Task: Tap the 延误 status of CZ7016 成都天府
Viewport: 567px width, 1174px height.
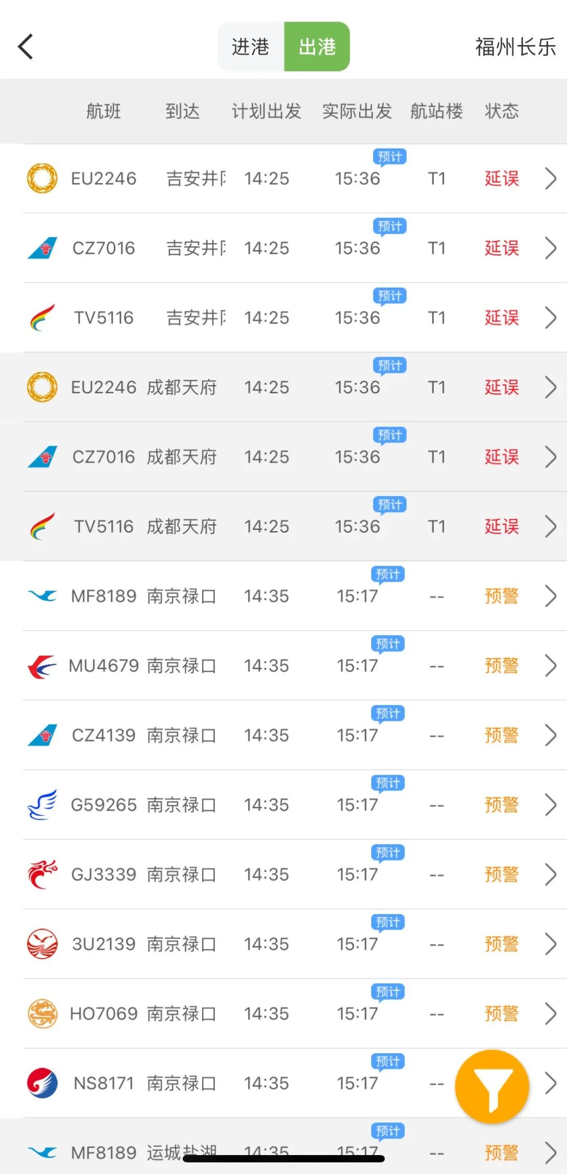Action: [x=501, y=457]
